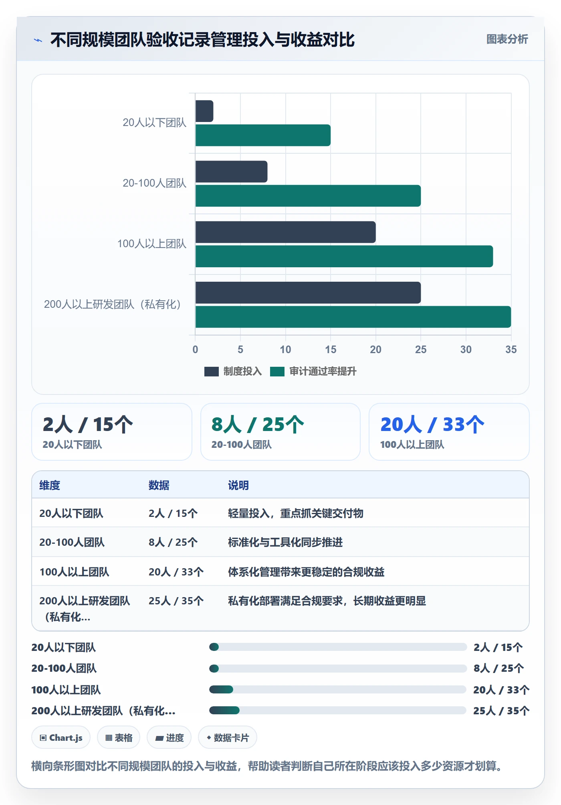Click the 图表分析 label in header
Viewport: 561px width, 805px height.
pos(507,39)
